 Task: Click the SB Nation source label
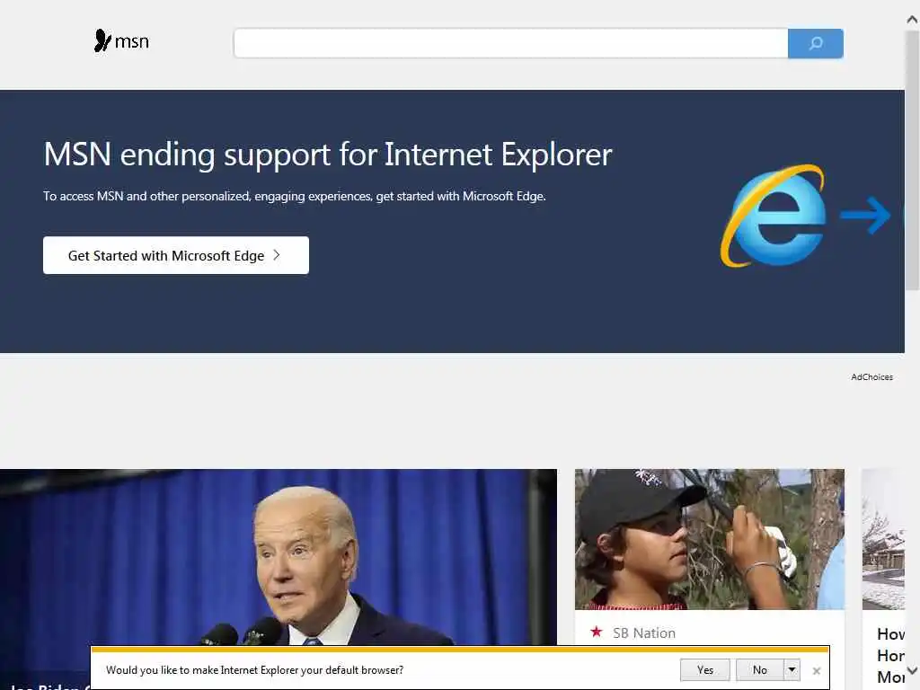643,633
